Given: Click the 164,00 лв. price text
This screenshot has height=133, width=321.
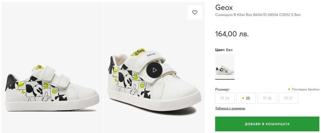Looking at the screenshot, I should (232, 34).
